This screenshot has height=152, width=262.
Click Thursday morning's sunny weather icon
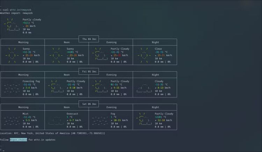pyautogui.click(x=12, y=55)
